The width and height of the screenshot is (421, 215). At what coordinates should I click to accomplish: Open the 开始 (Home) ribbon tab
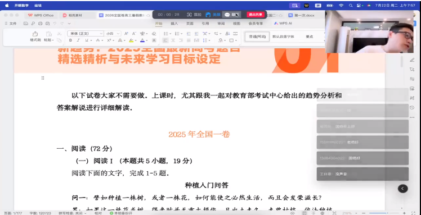pyautogui.click(x=159, y=24)
